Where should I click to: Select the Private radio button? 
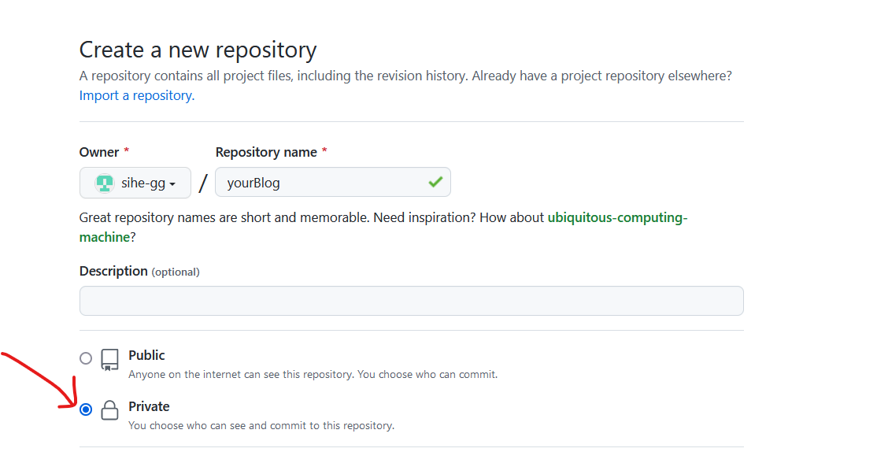86,409
